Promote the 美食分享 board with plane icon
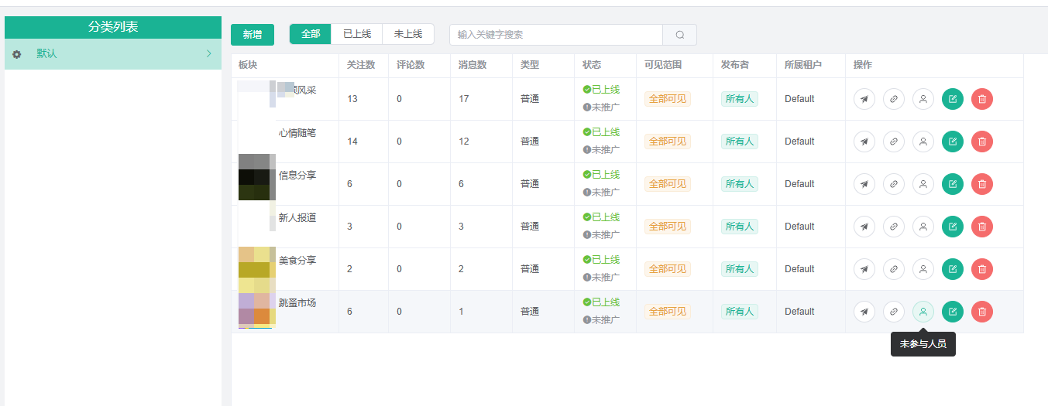 (x=864, y=269)
